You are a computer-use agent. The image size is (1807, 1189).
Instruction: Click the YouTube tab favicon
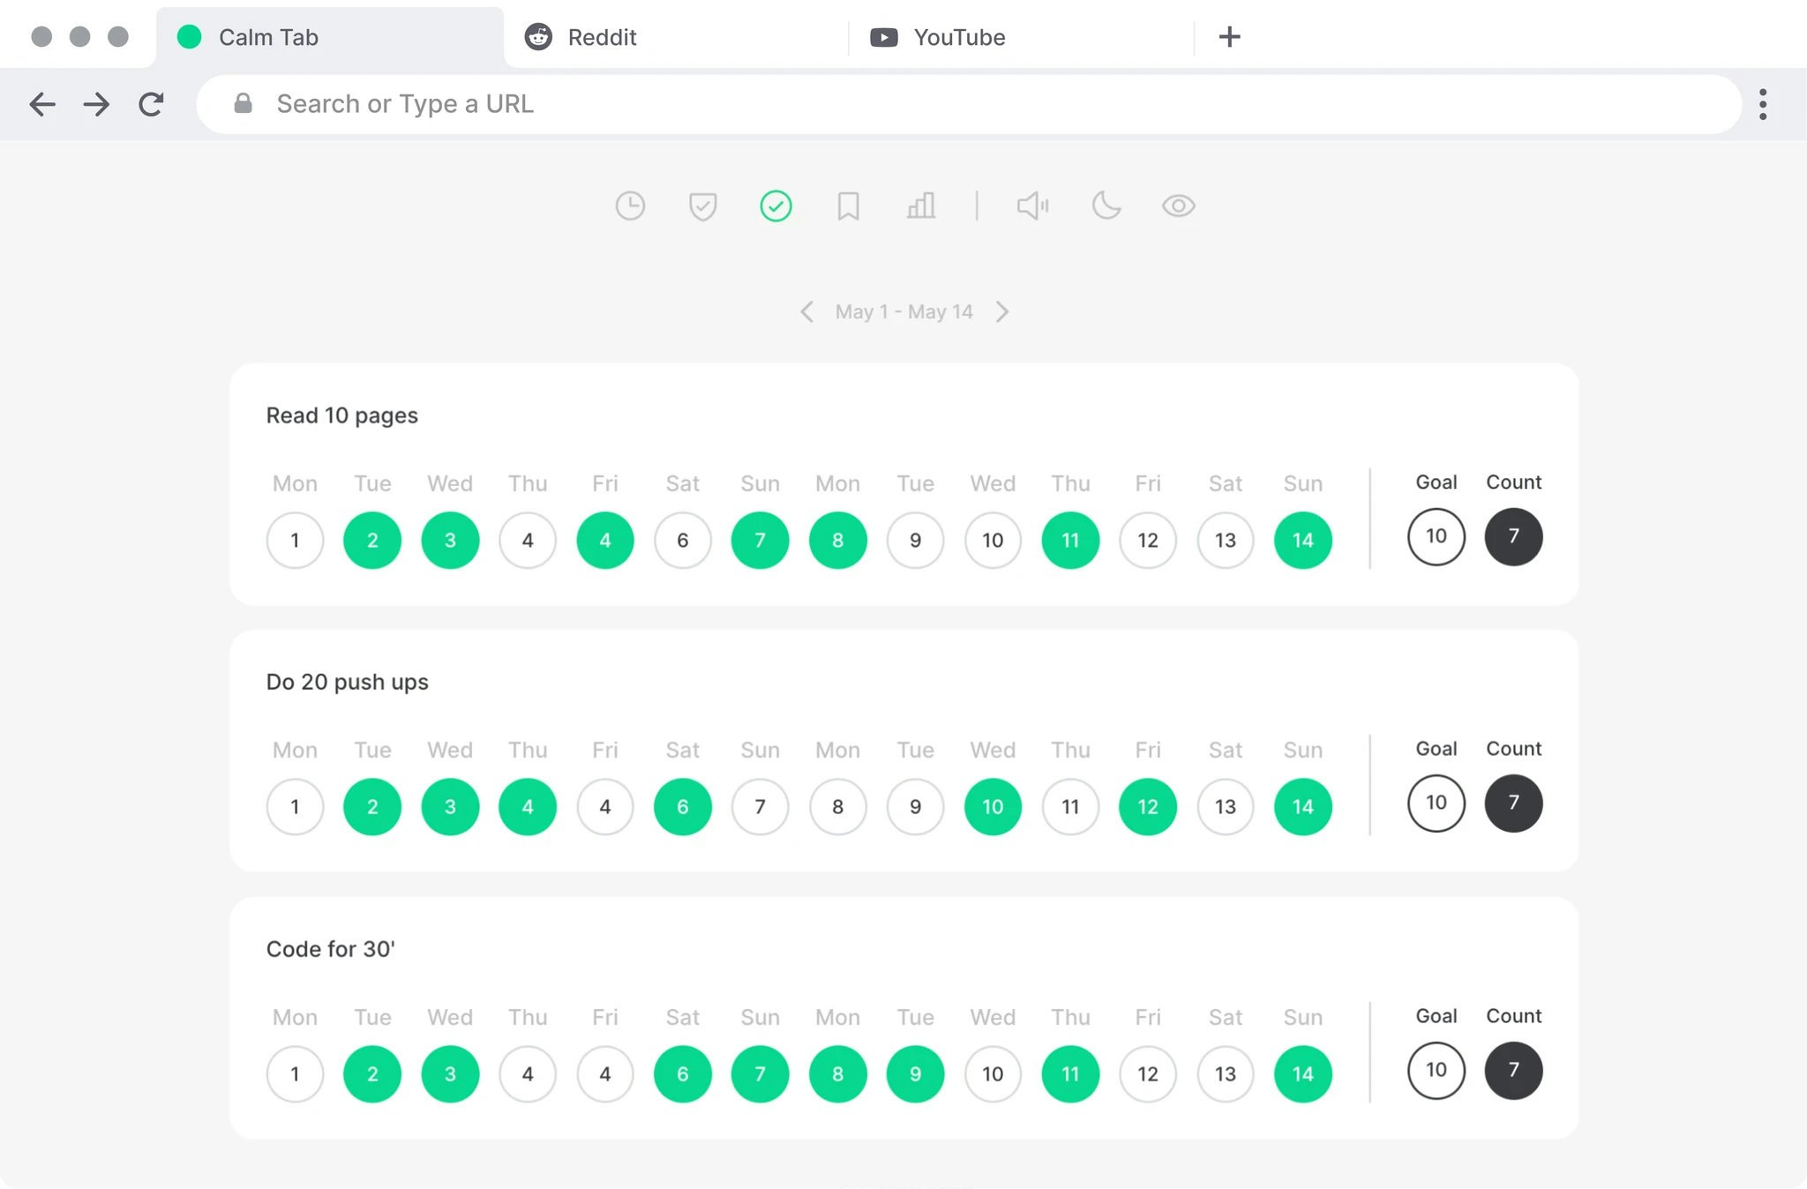[883, 37]
